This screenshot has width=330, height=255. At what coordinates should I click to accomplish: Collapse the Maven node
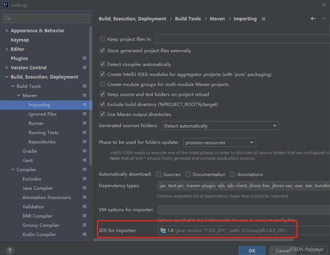click(19, 96)
